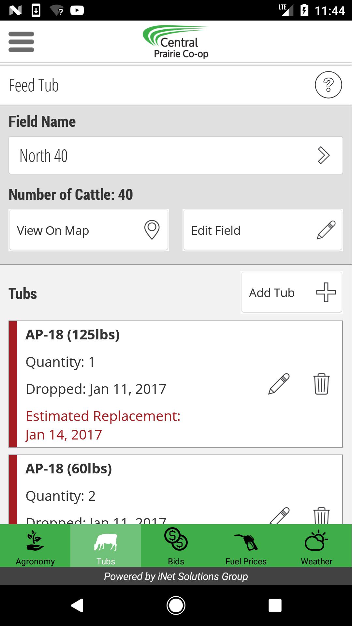352x626 pixels.
Task: Click the chevron arrow beside North 40
Action: click(323, 155)
